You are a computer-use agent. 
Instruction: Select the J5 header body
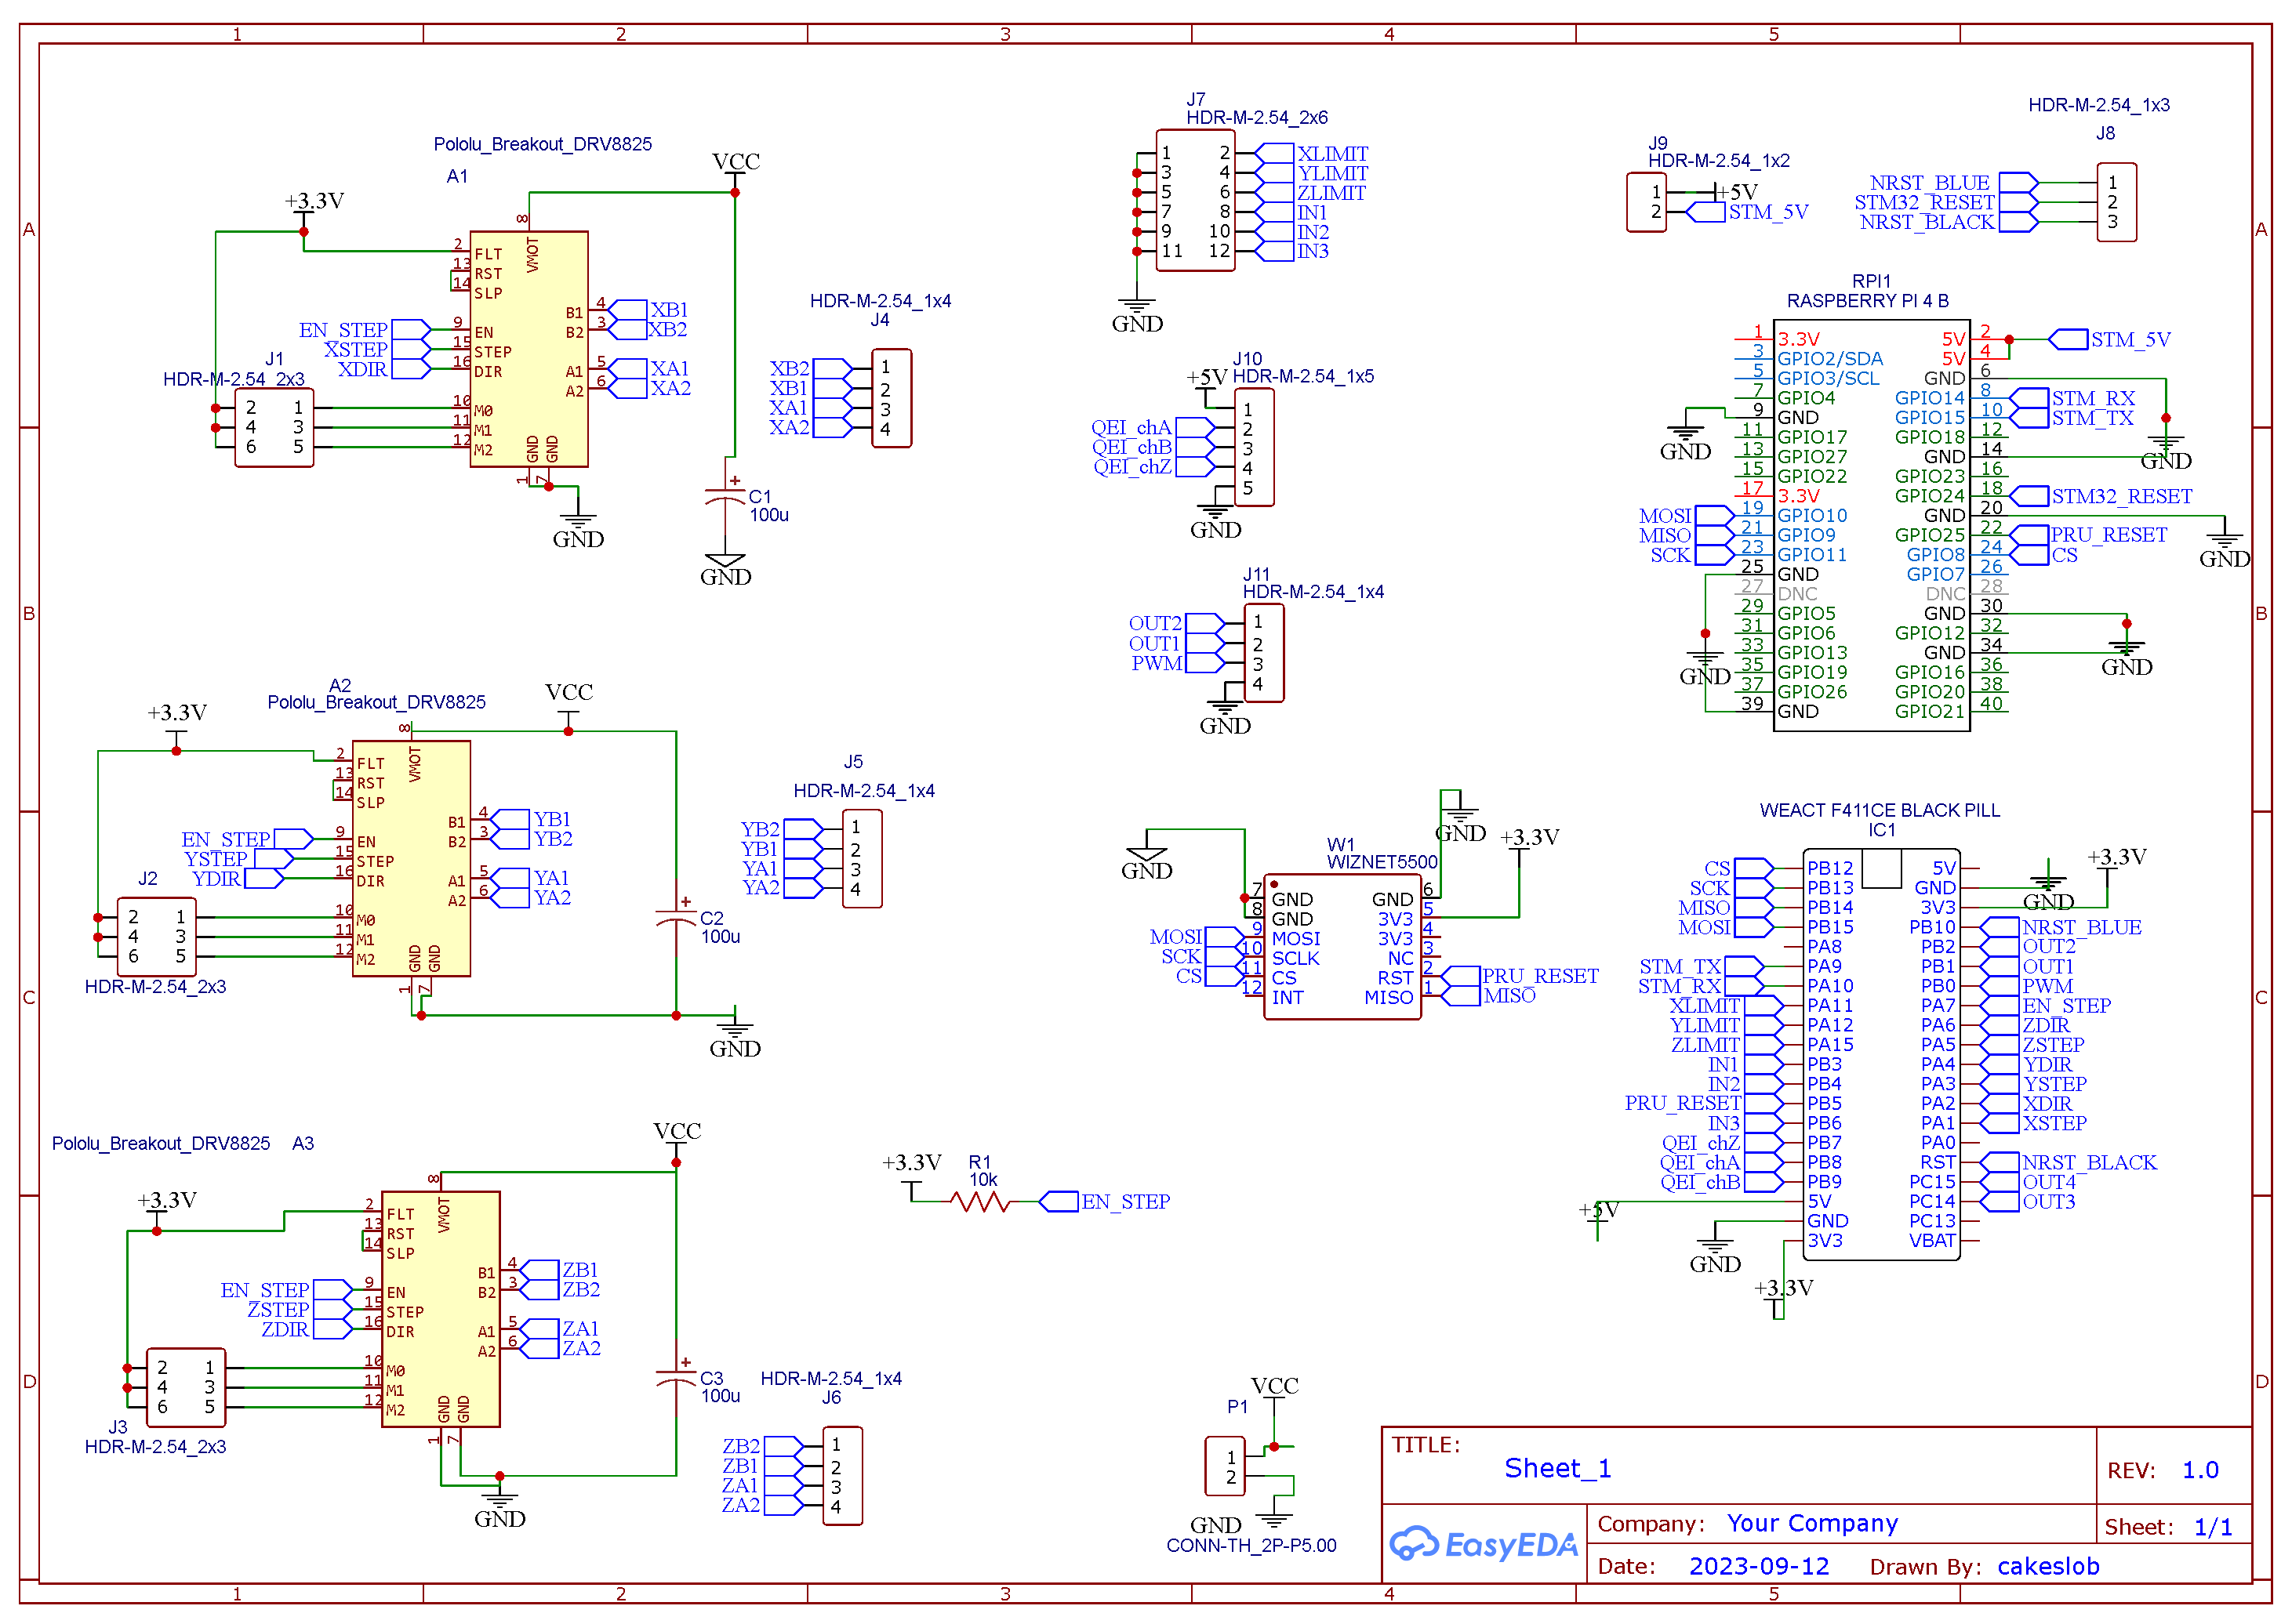click(x=863, y=858)
